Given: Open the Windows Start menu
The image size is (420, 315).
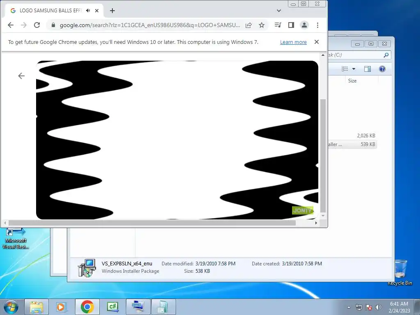Looking at the screenshot, I should tap(11, 307).
